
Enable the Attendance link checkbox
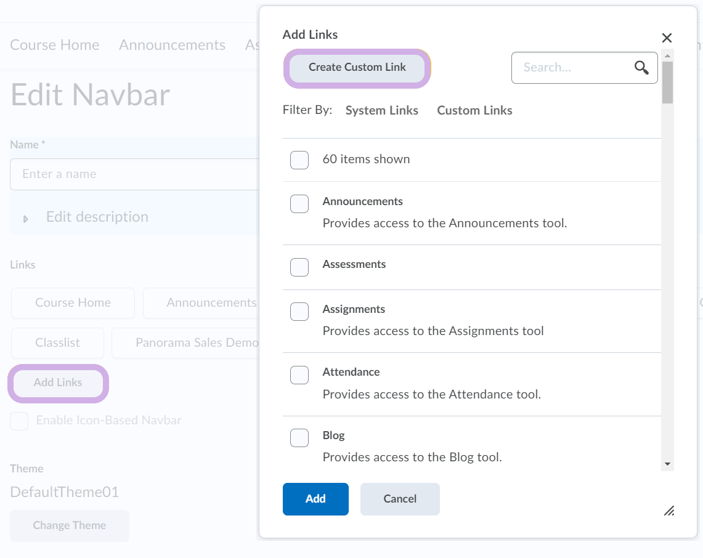click(x=299, y=374)
